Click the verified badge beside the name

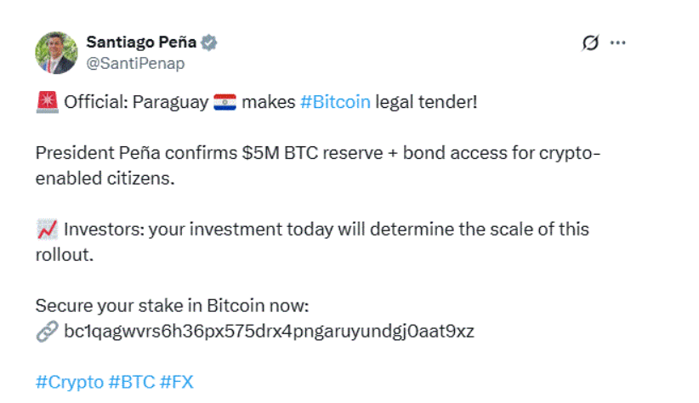207,43
